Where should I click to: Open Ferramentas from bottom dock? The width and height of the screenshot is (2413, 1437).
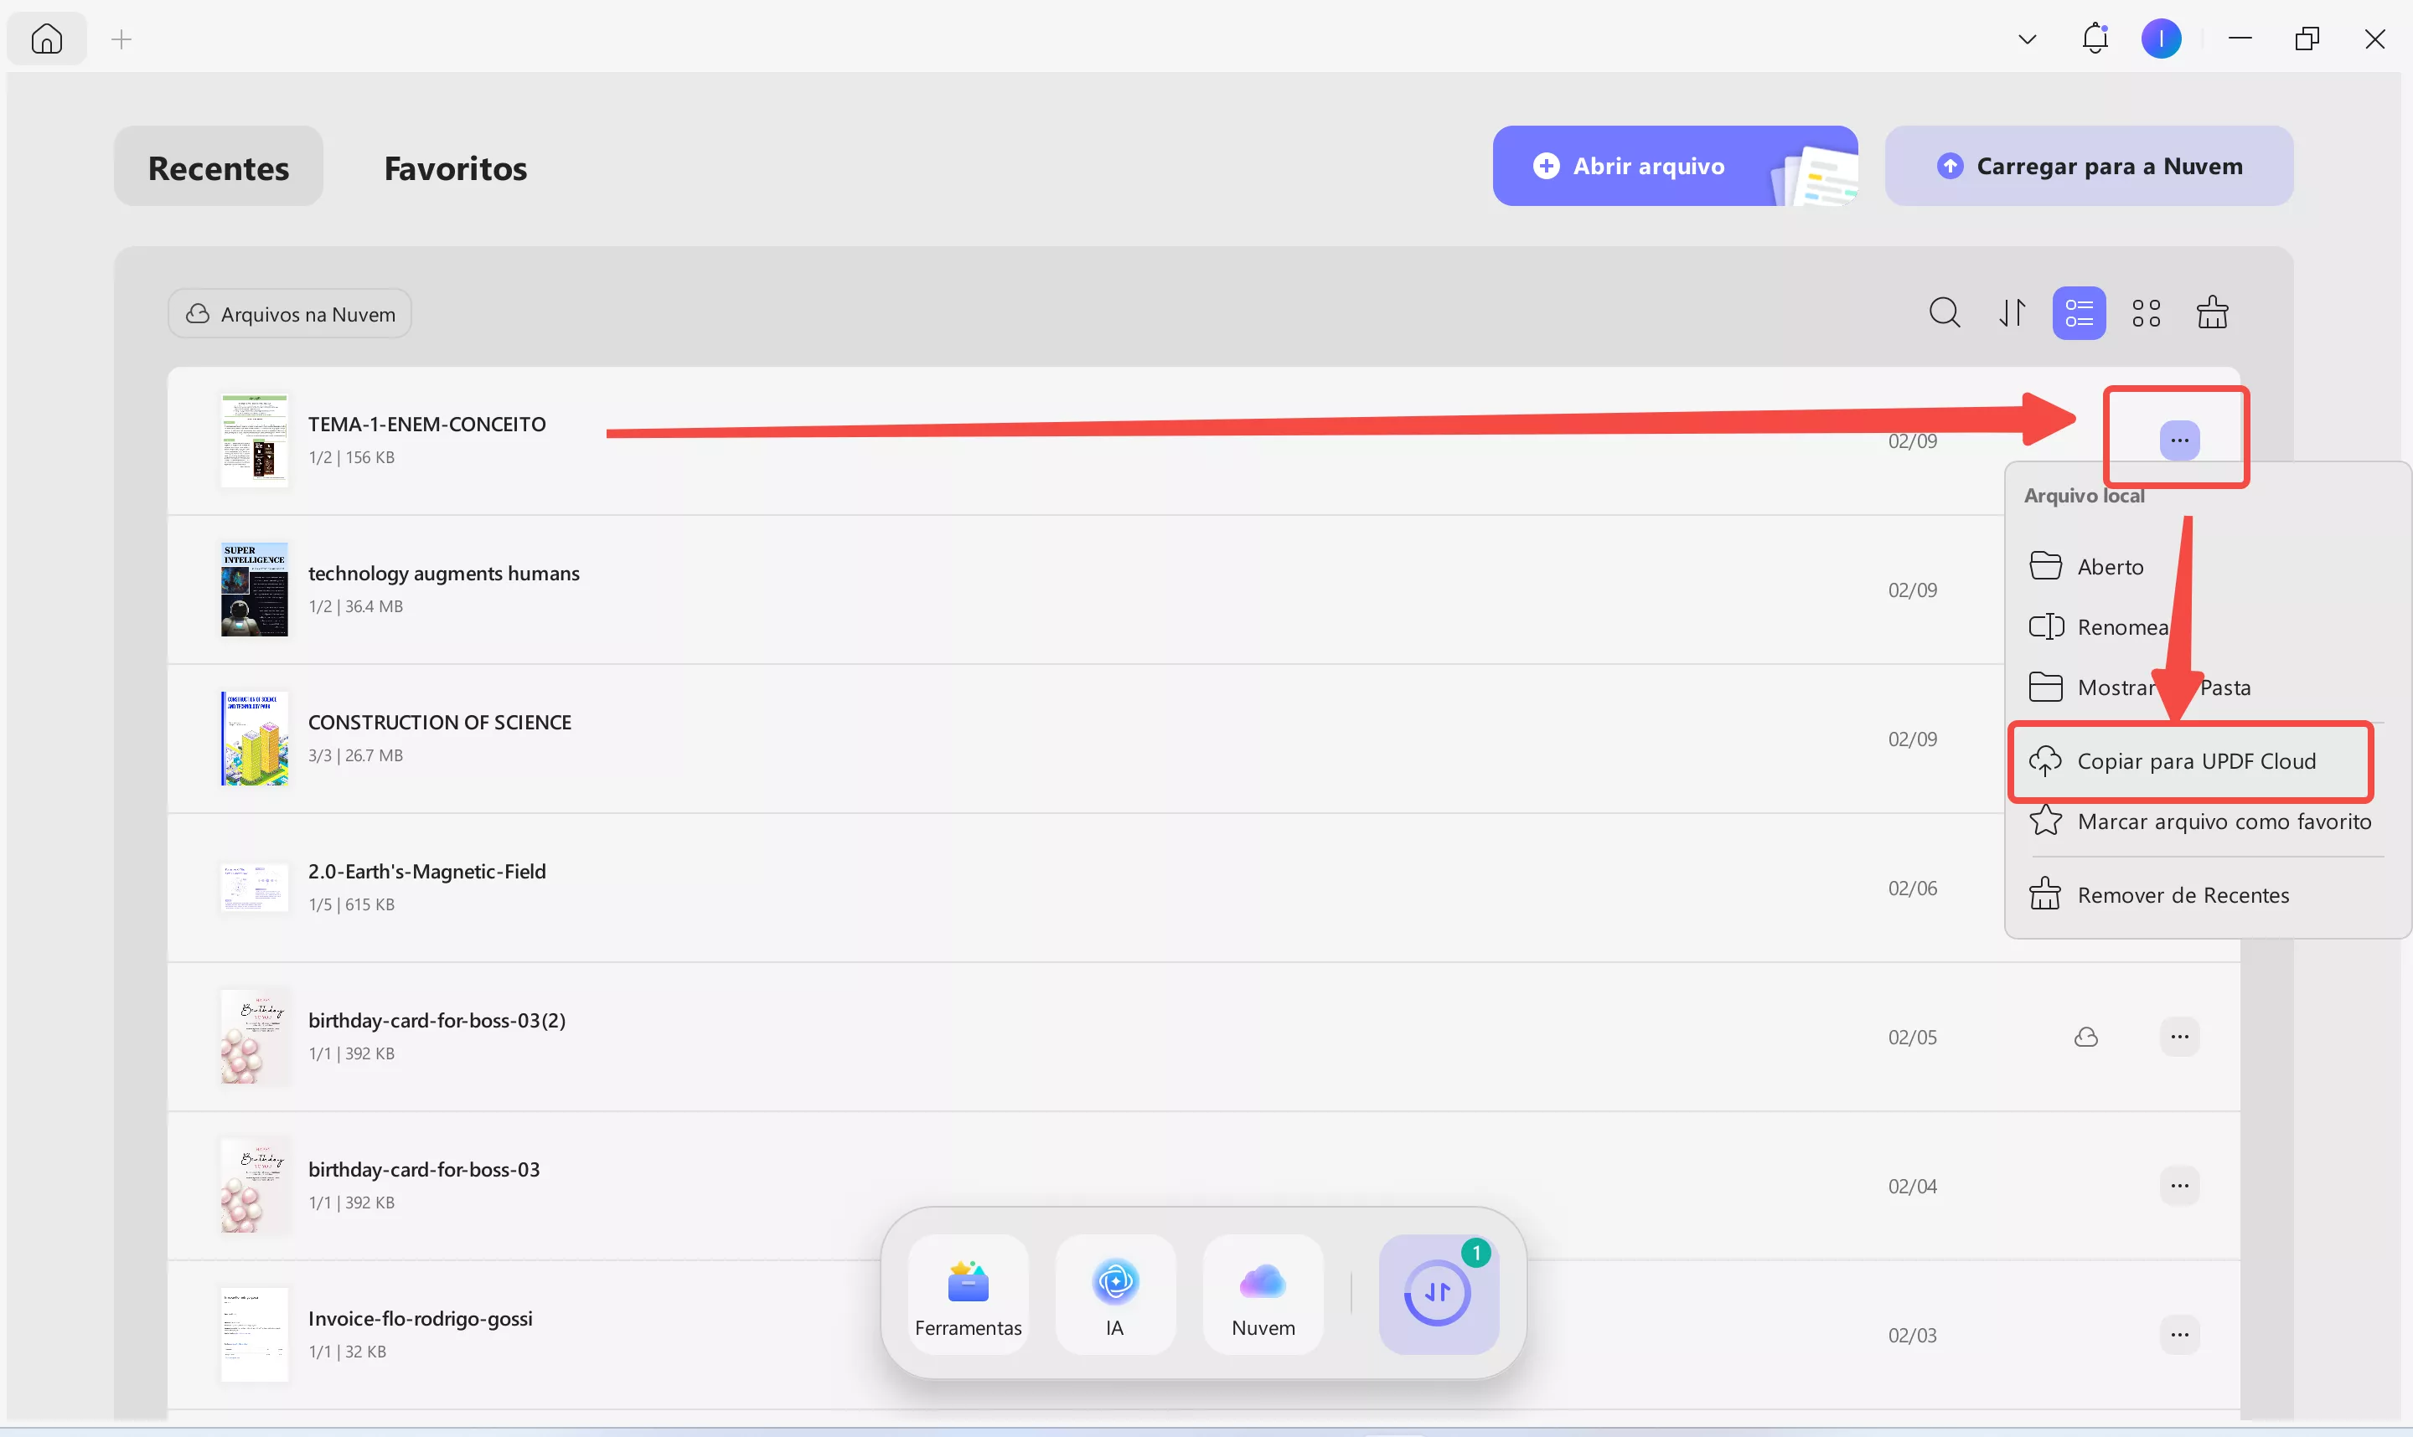coord(968,1295)
